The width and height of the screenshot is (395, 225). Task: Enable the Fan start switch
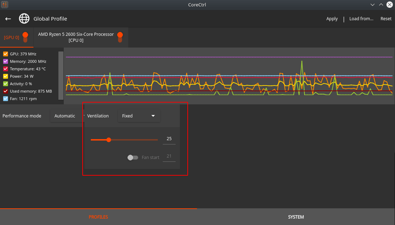tap(132, 157)
